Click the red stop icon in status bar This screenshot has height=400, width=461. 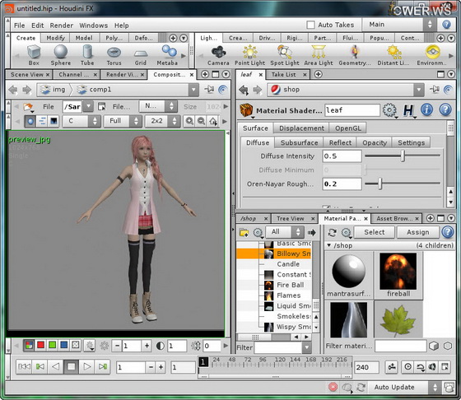pyautogui.click(x=333, y=387)
